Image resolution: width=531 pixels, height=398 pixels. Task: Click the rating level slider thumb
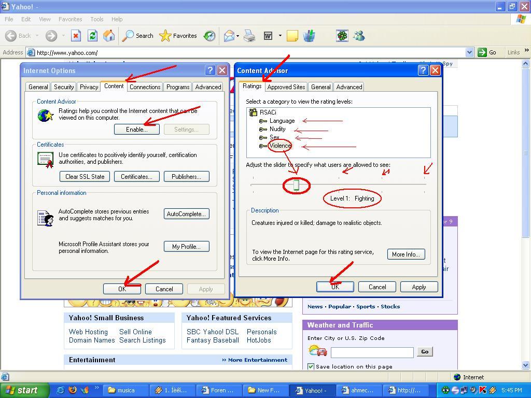coord(296,185)
